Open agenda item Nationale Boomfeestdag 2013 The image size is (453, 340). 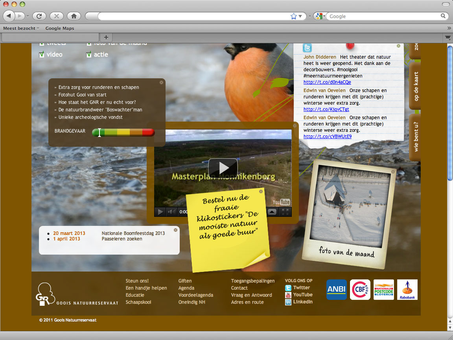133,233
